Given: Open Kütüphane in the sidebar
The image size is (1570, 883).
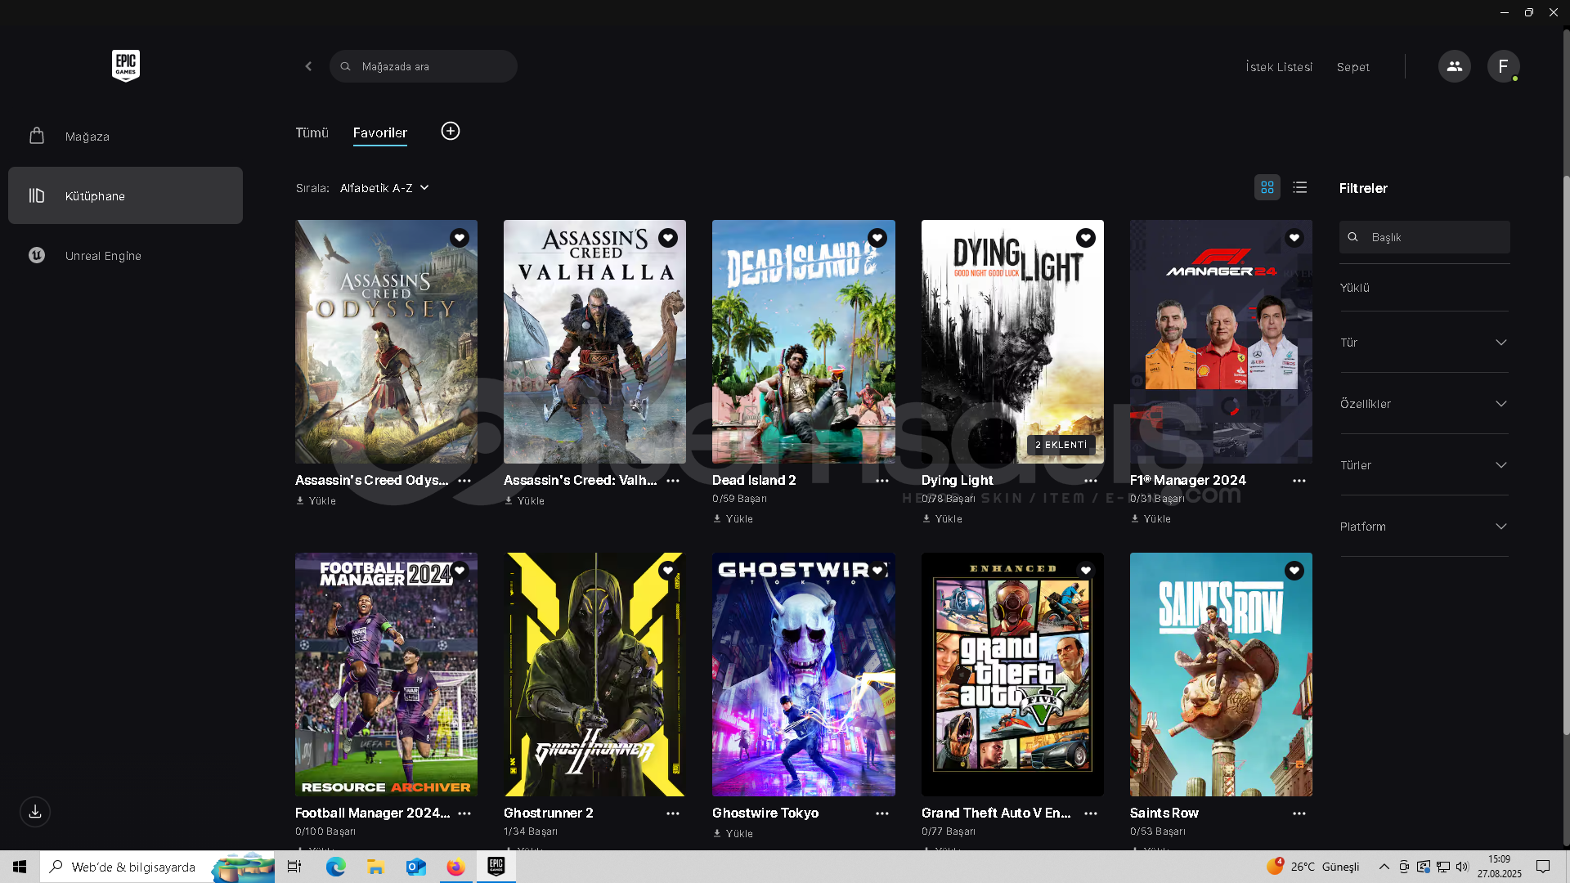Looking at the screenshot, I should pyautogui.click(x=125, y=195).
